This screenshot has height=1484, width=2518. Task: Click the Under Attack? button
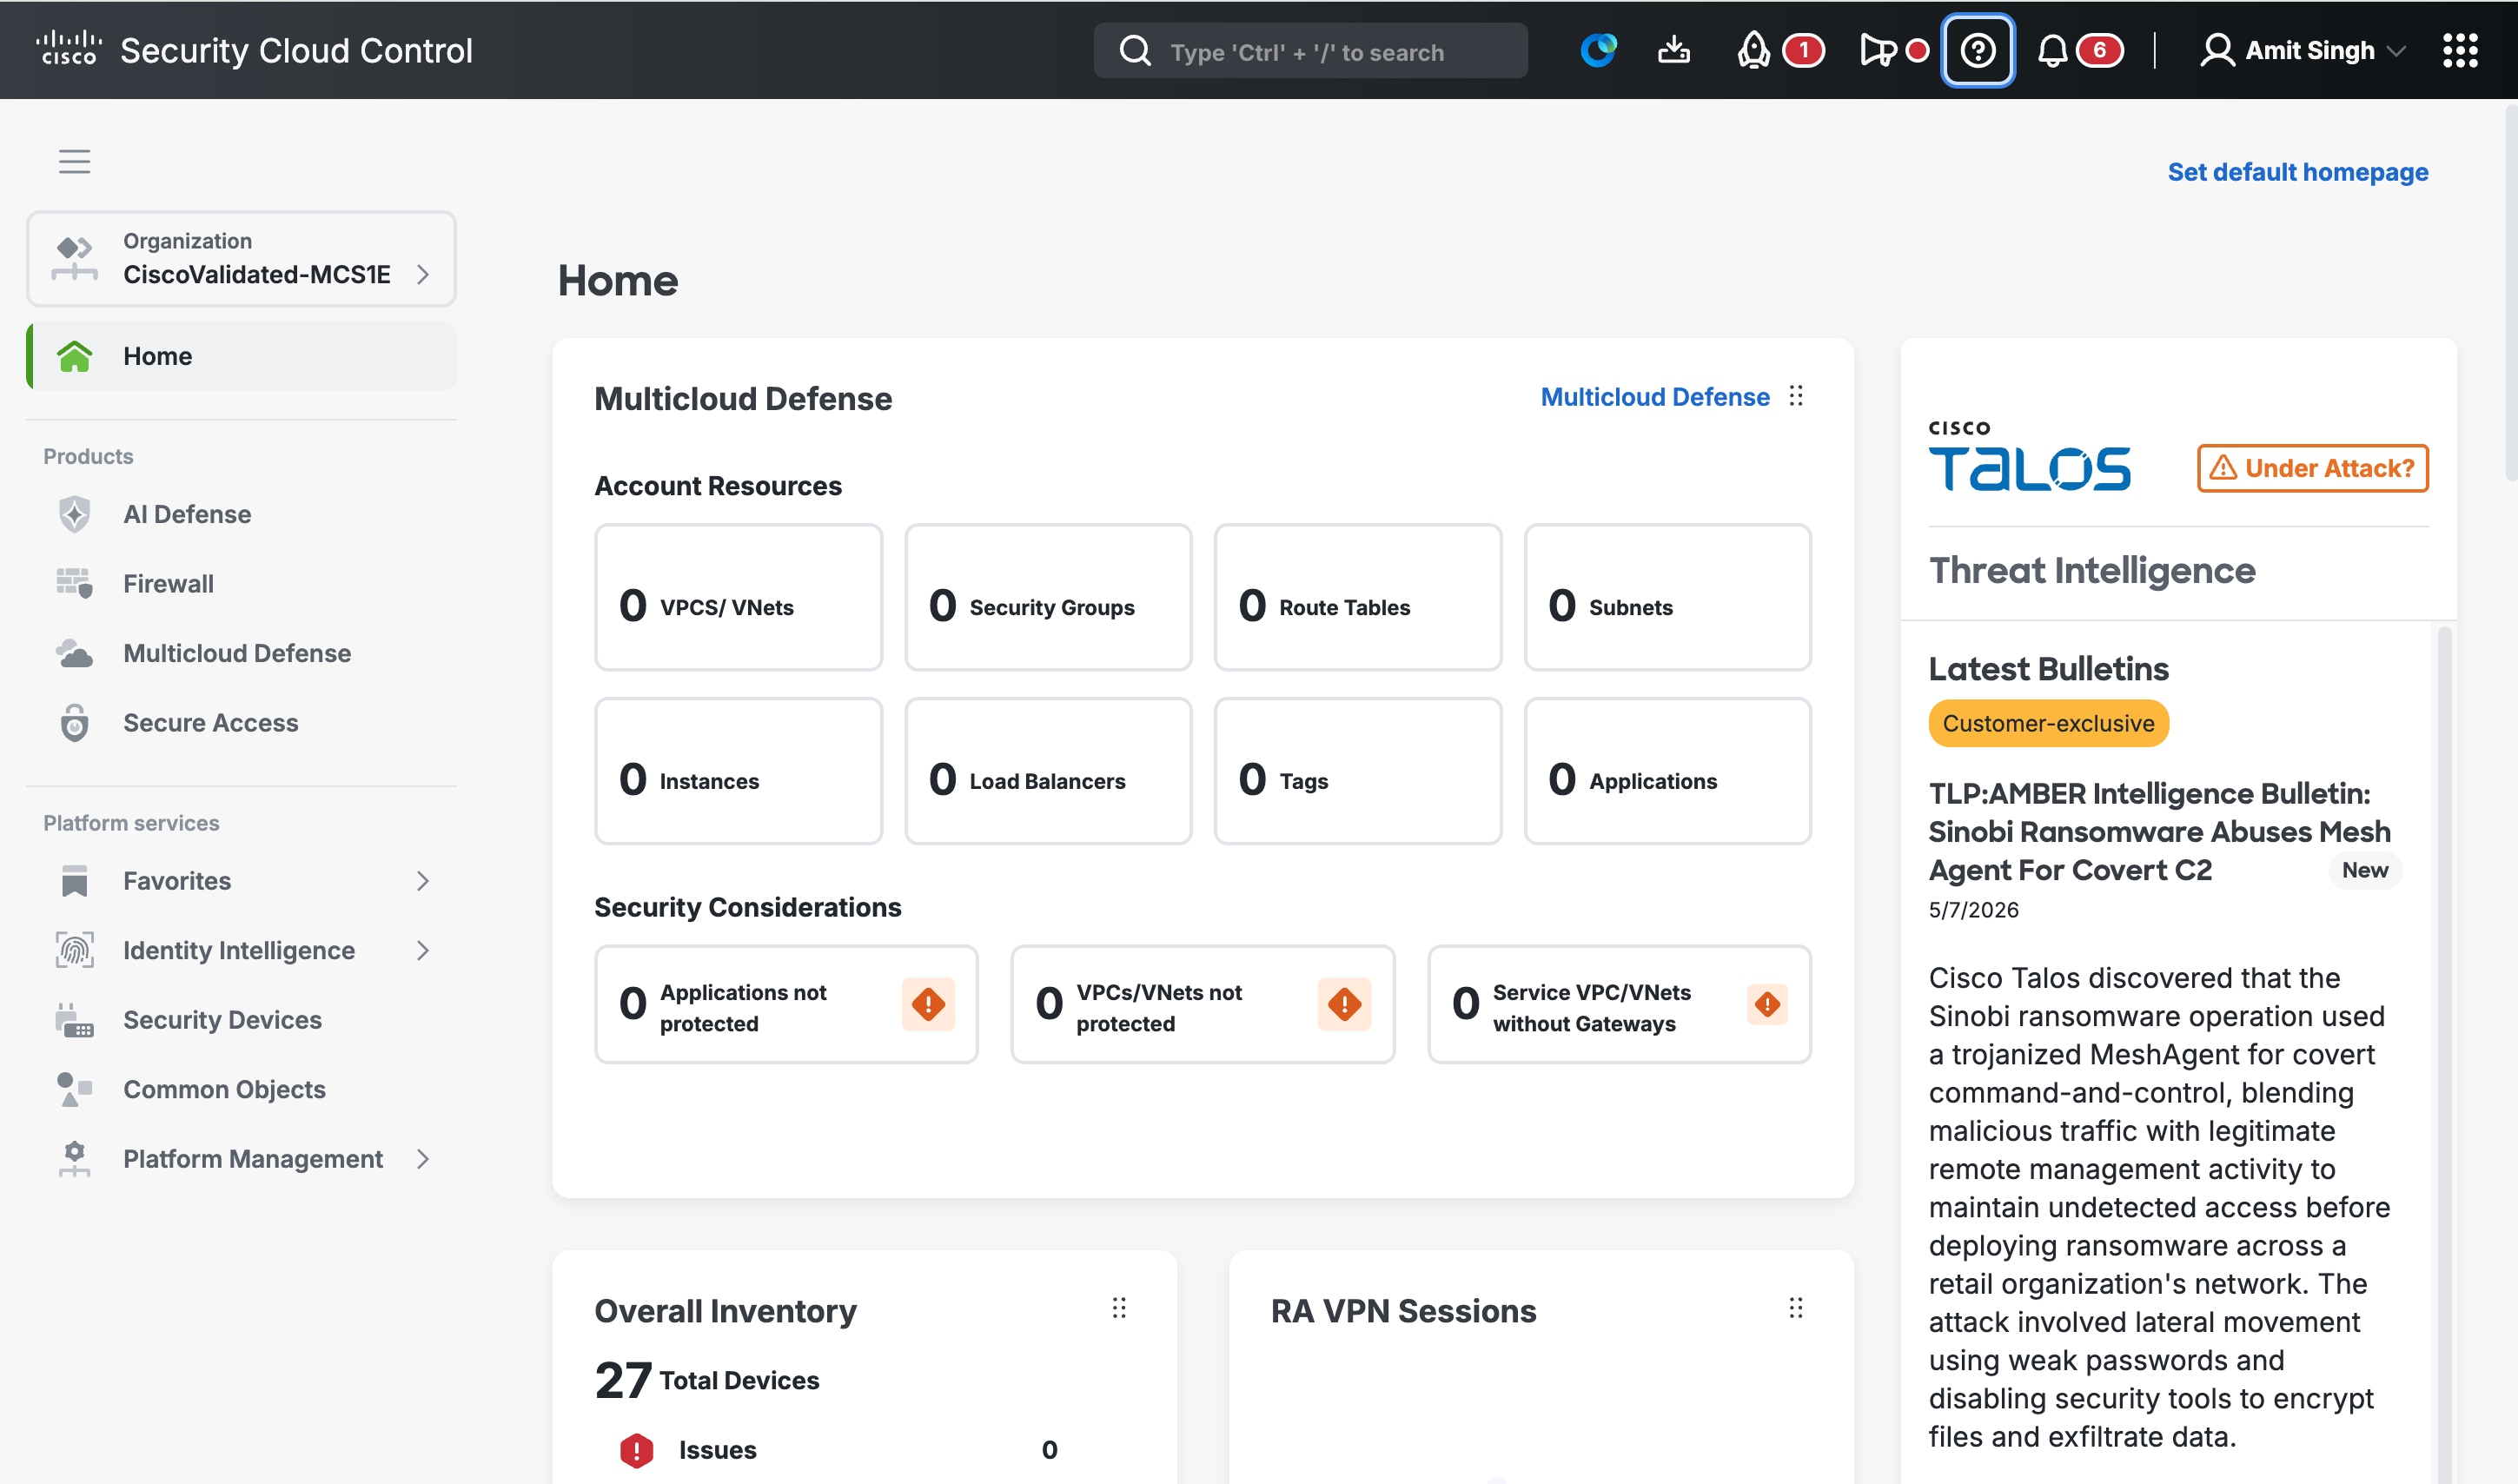point(2312,468)
